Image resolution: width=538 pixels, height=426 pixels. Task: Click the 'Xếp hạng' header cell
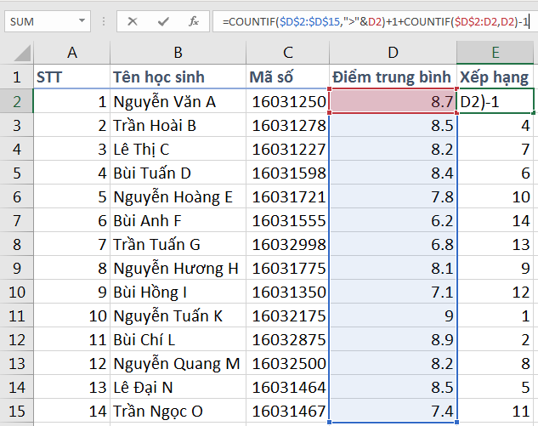(496, 77)
